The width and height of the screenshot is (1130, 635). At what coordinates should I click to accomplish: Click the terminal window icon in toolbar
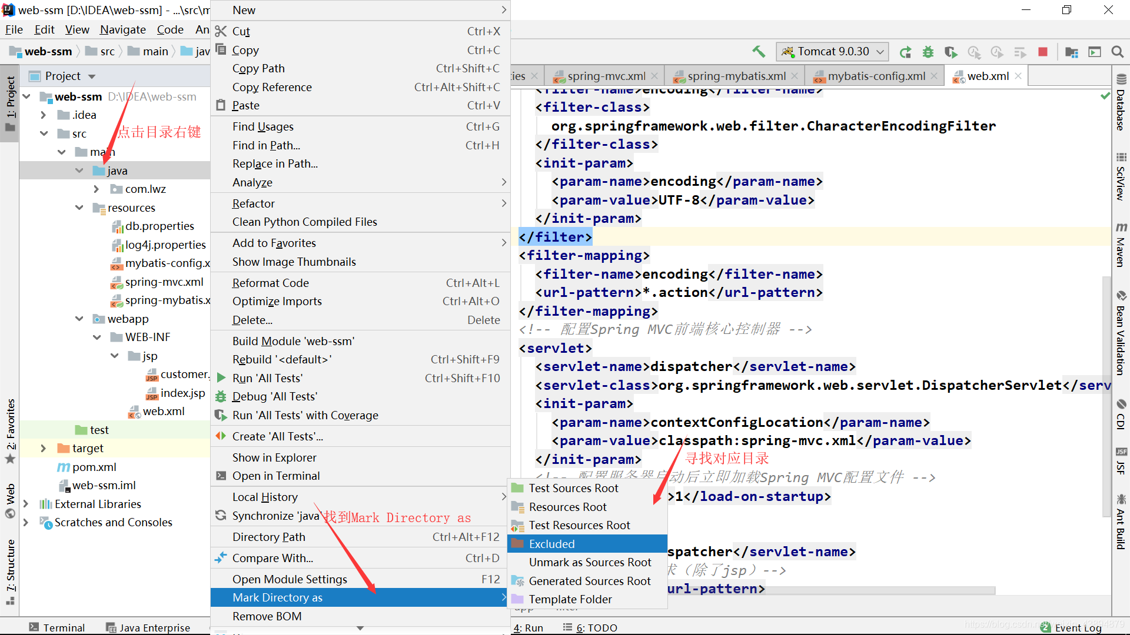(x=1095, y=52)
